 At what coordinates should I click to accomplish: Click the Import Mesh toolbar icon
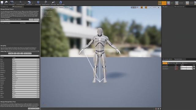(53, 2)
